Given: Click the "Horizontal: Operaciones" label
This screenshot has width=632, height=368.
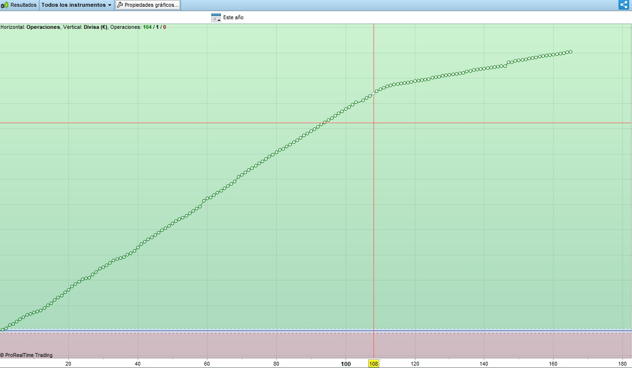Looking at the screenshot, I should (30, 27).
